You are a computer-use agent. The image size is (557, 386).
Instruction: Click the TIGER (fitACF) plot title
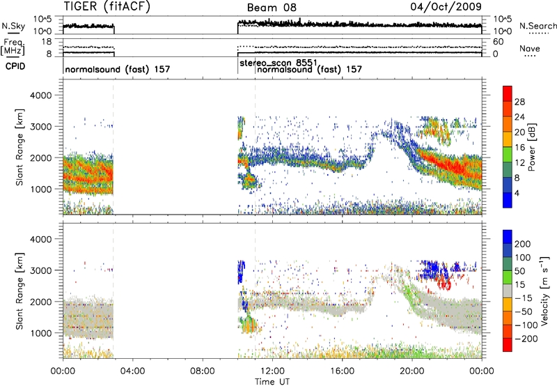pyautogui.click(x=107, y=7)
